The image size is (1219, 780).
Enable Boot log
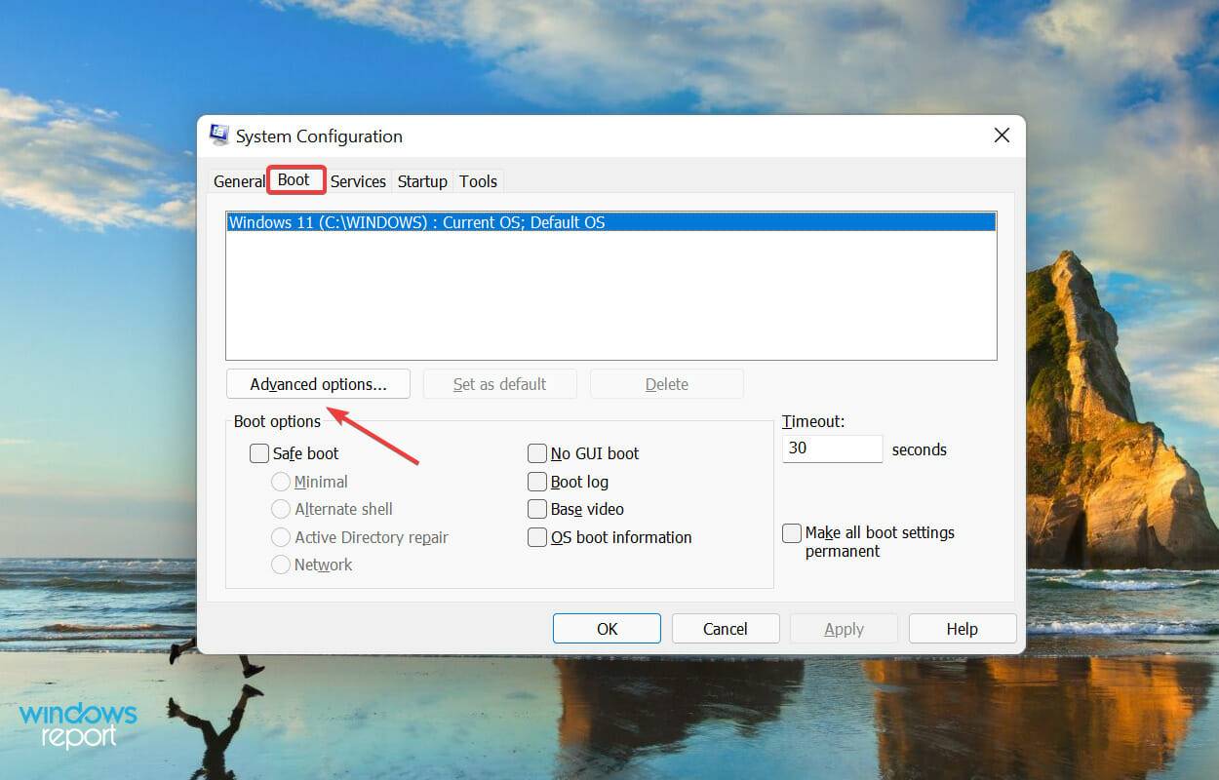tap(536, 481)
